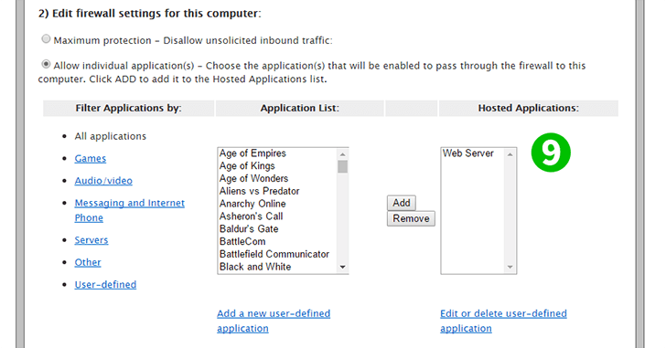Open Add a new user-defined application link
666x348 pixels.
pos(274,321)
